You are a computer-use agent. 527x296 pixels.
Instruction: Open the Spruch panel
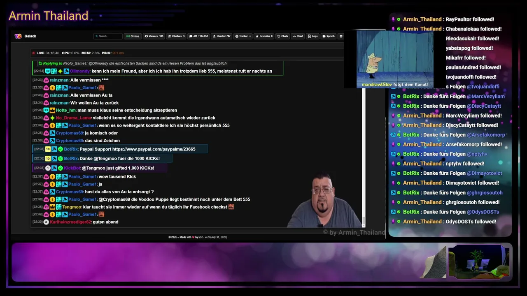point(329,36)
